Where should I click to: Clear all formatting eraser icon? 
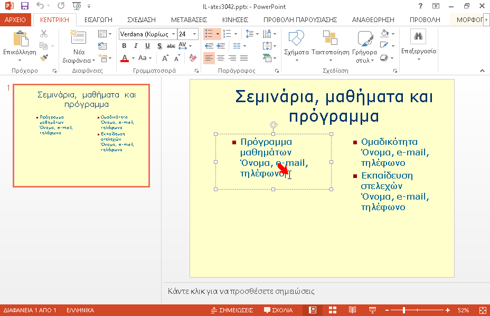(x=193, y=58)
